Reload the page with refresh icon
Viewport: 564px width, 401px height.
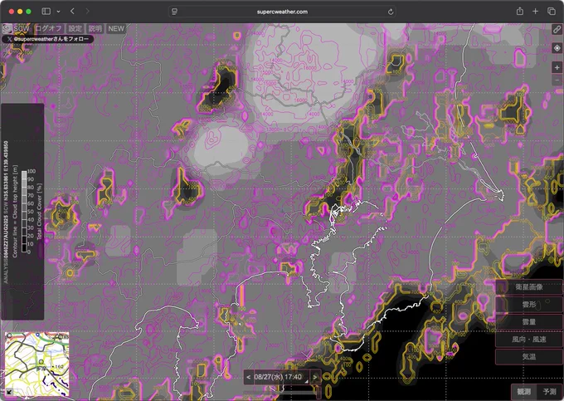point(391,12)
